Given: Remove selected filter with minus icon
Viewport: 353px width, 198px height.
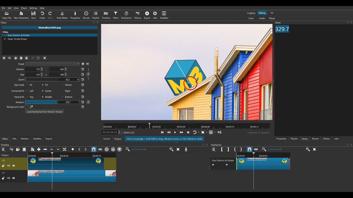Looking at the screenshot, I should (9, 58).
